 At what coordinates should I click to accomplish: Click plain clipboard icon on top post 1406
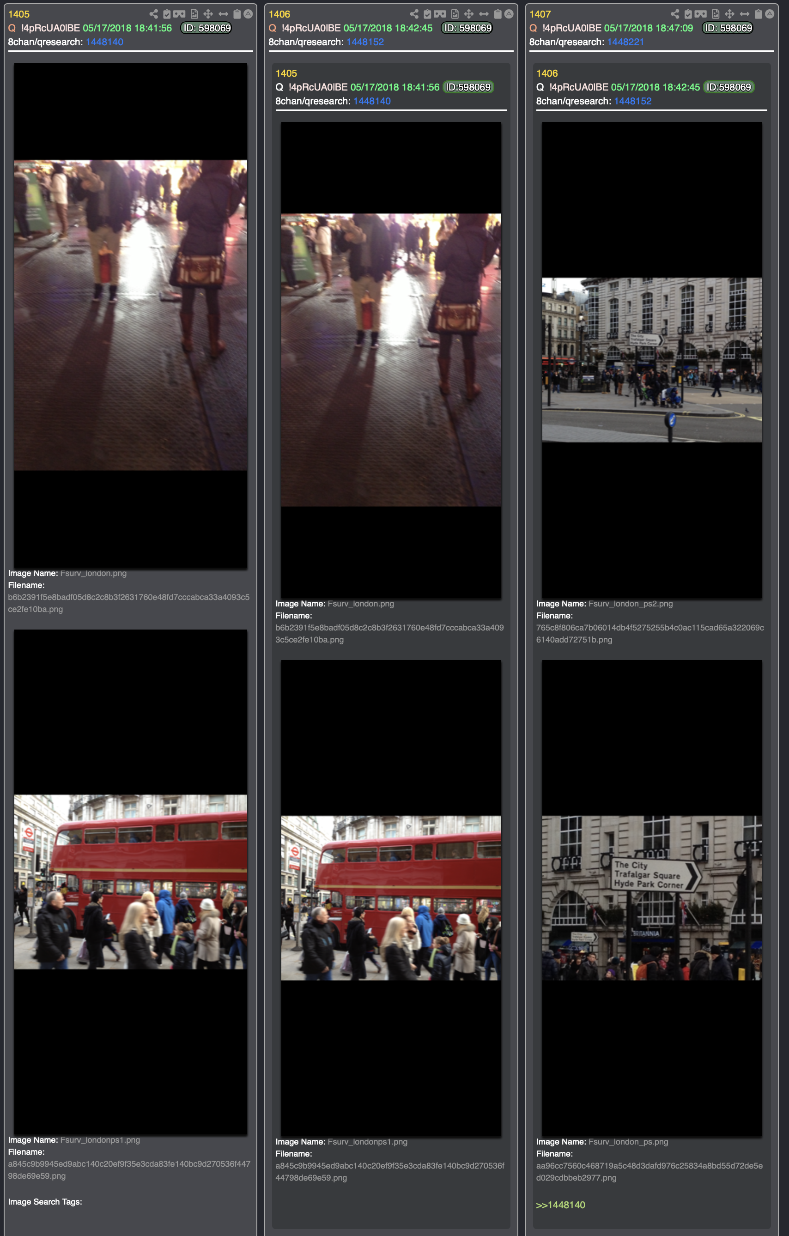(x=498, y=14)
